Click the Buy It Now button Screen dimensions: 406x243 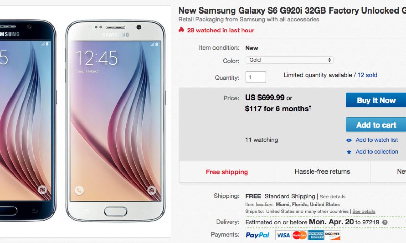[x=376, y=100]
